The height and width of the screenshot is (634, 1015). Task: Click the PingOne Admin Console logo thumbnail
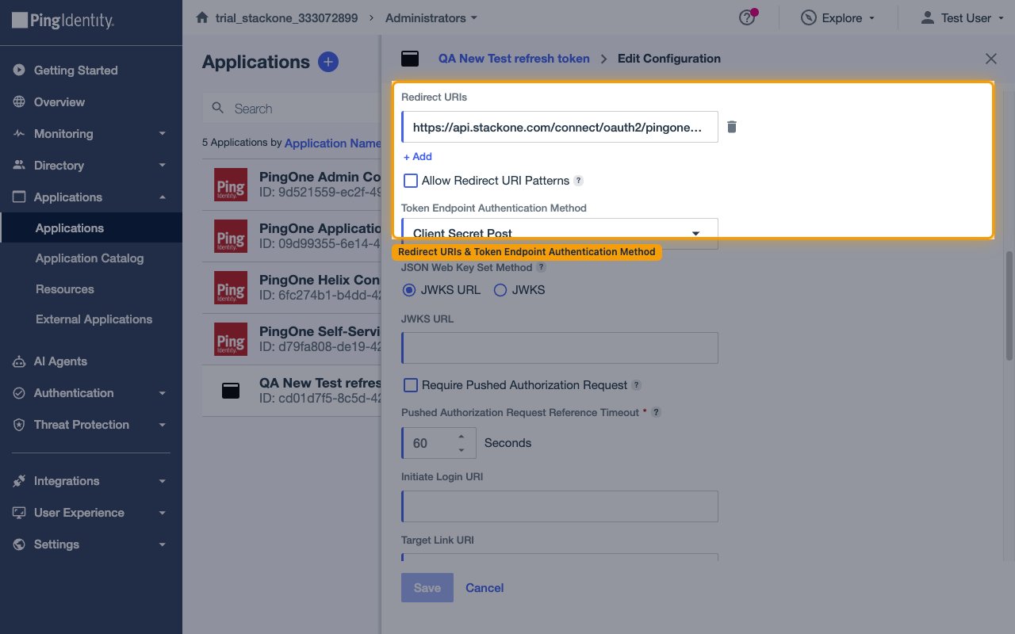(x=231, y=185)
